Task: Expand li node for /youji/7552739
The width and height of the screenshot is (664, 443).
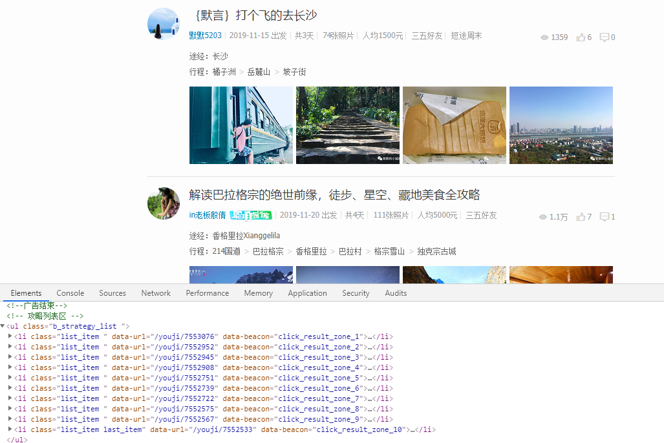Action: click(x=10, y=388)
